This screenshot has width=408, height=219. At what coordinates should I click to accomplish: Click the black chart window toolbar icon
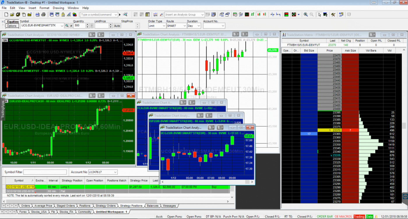coord(247,15)
